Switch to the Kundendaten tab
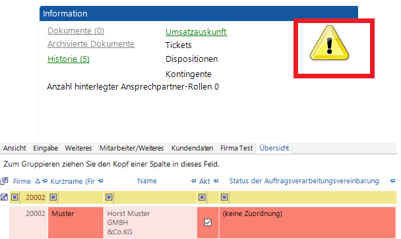The image size is (401, 239). click(192, 148)
